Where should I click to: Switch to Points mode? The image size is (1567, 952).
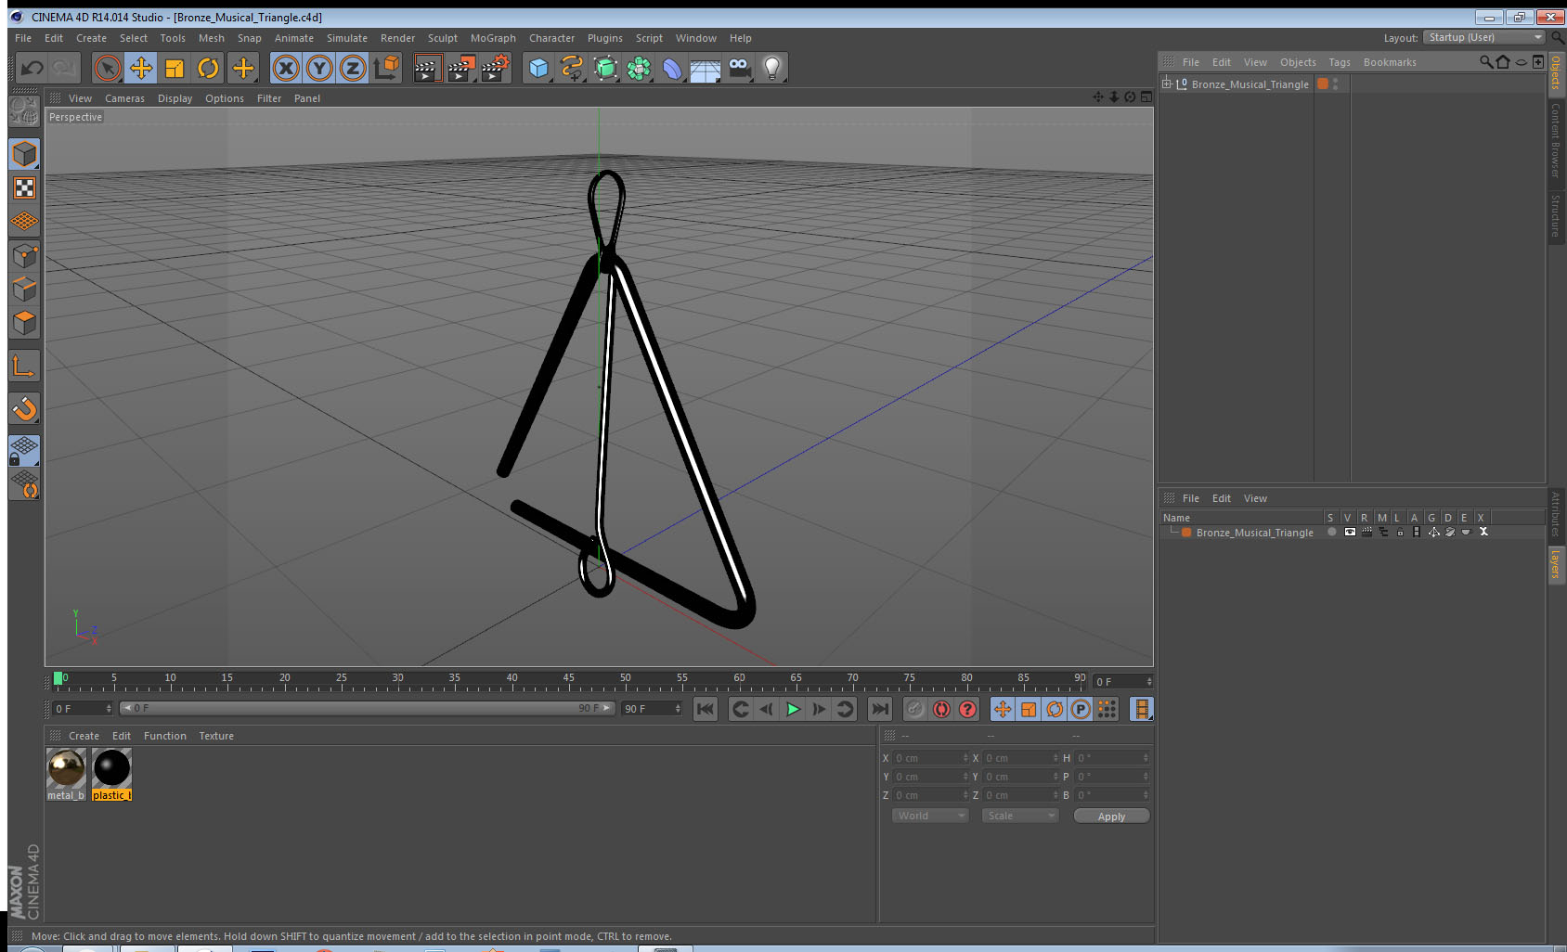tap(24, 256)
